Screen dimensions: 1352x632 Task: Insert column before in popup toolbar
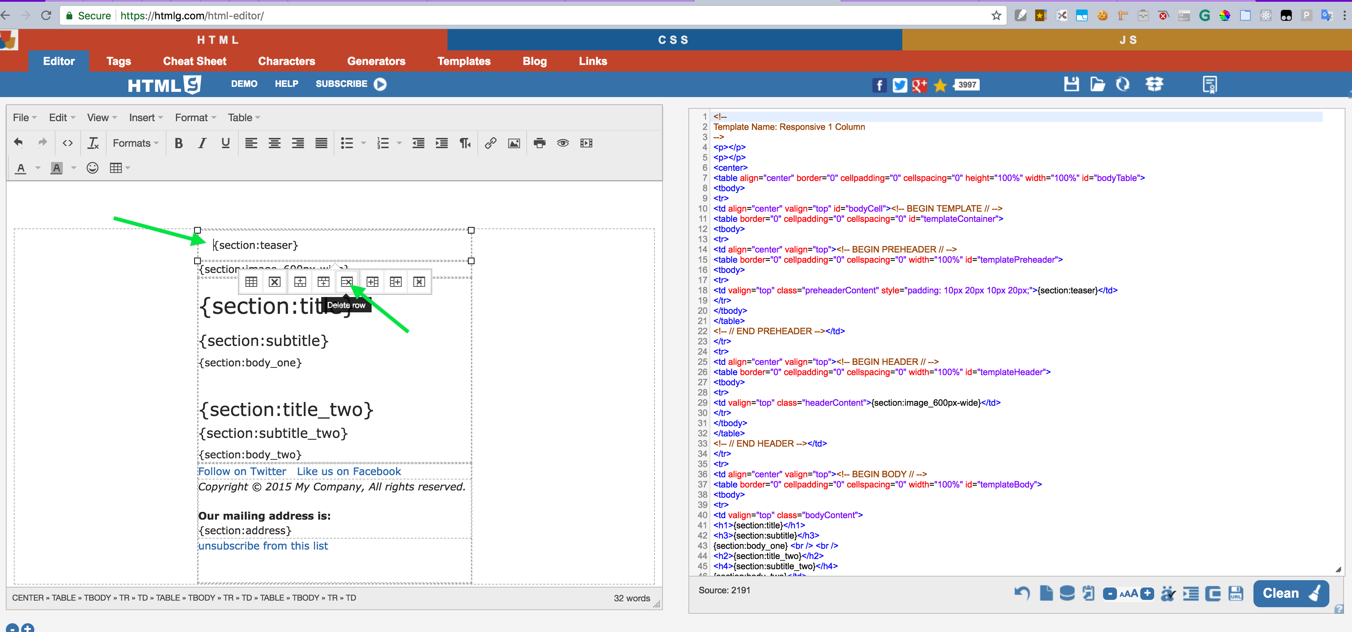pos(373,282)
